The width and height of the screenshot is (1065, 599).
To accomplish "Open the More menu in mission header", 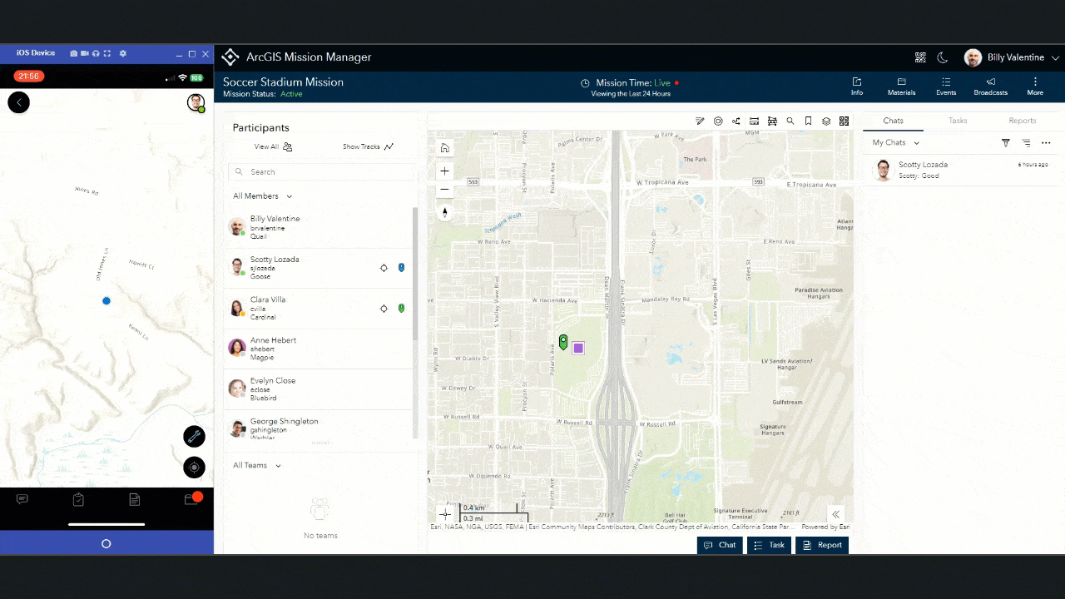I will 1035,87.
